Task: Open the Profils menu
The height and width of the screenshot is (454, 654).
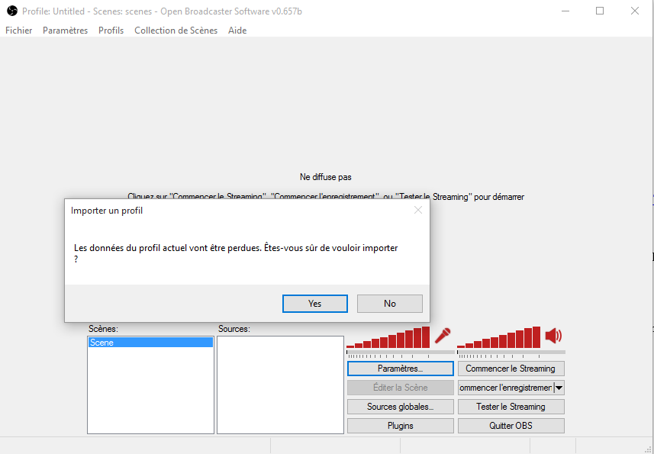Action: tap(111, 31)
